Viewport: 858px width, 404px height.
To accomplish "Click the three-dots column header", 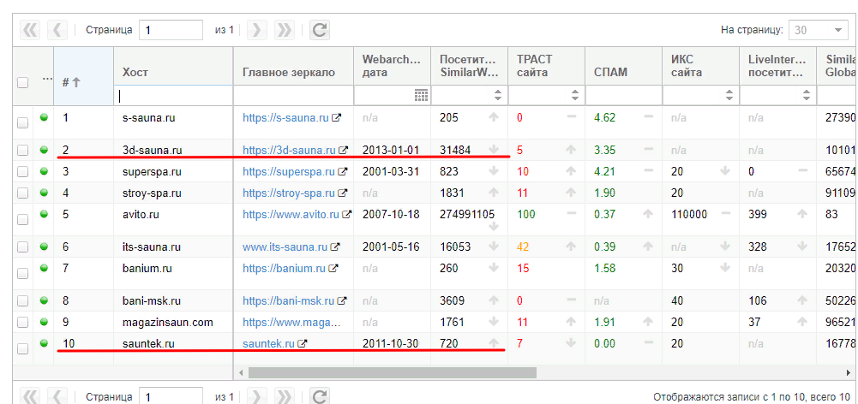I will (x=48, y=80).
